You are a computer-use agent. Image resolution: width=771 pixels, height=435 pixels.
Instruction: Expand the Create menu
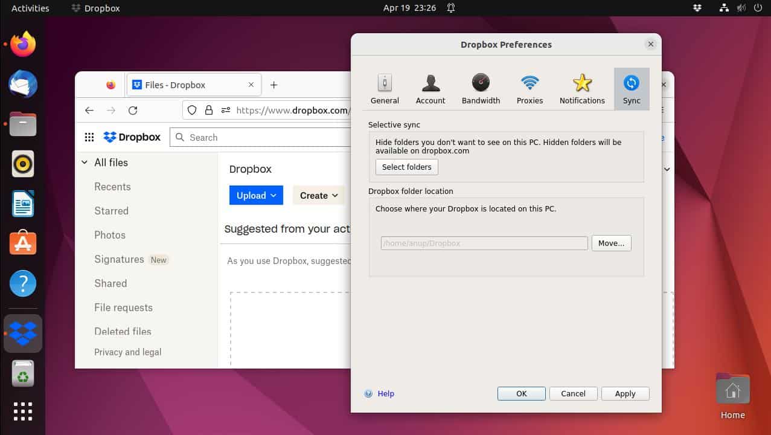point(318,195)
